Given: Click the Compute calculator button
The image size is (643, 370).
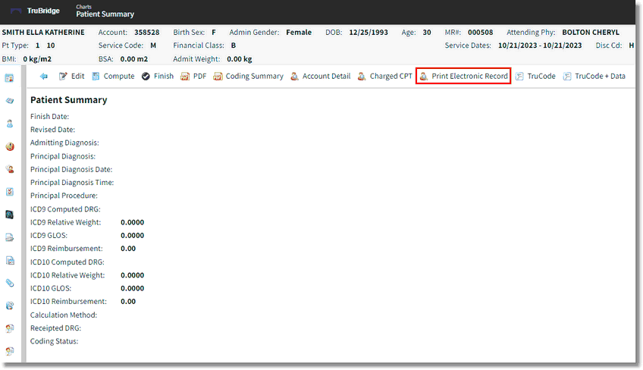Looking at the screenshot, I should point(113,77).
